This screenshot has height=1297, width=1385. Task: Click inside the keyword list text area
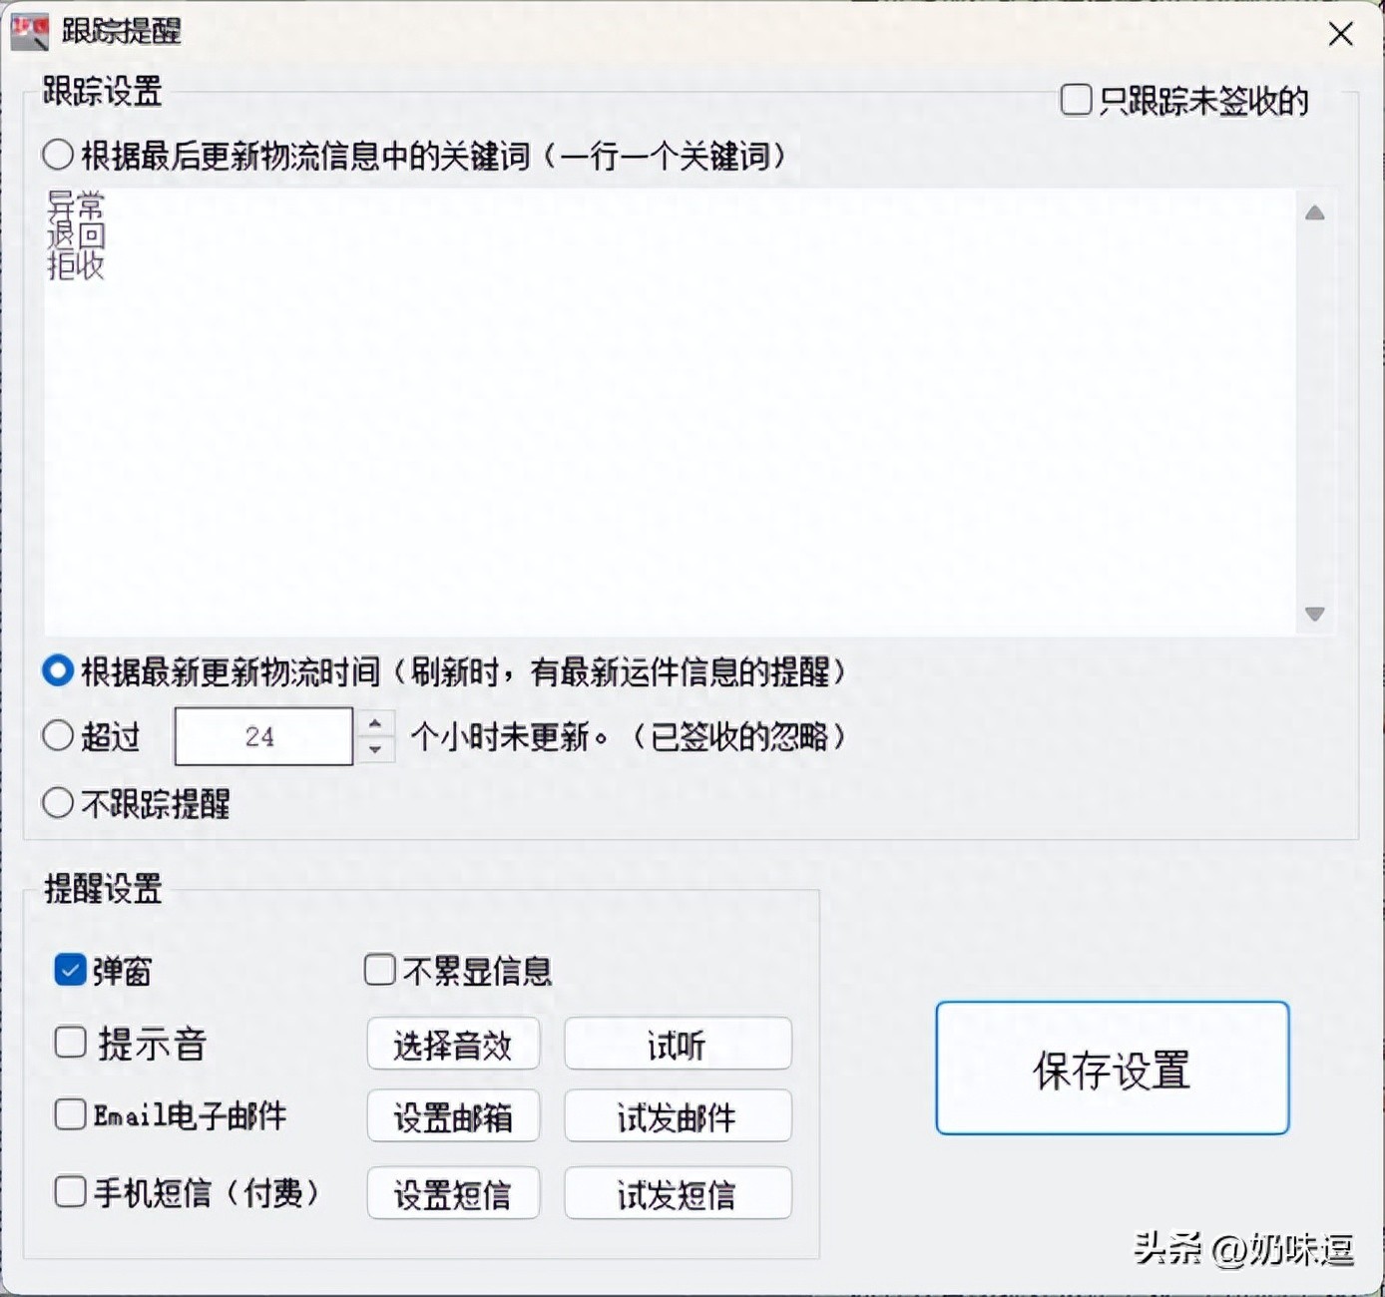pos(670,411)
